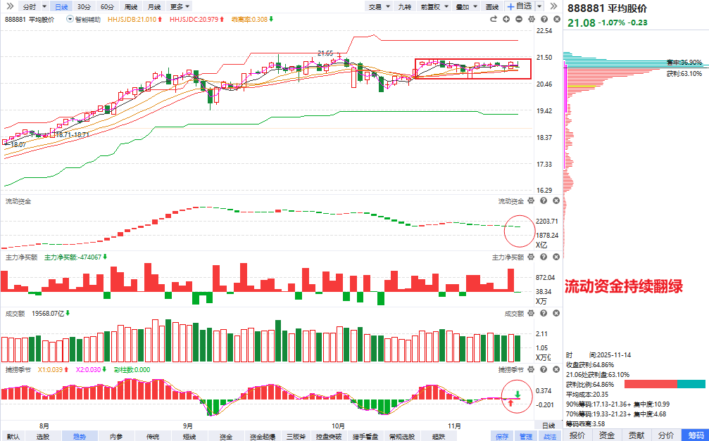Toggle the 九转 indicator
The height and width of the screenshot is (441, 709).
pyautogui.click(x=404, y=6)
